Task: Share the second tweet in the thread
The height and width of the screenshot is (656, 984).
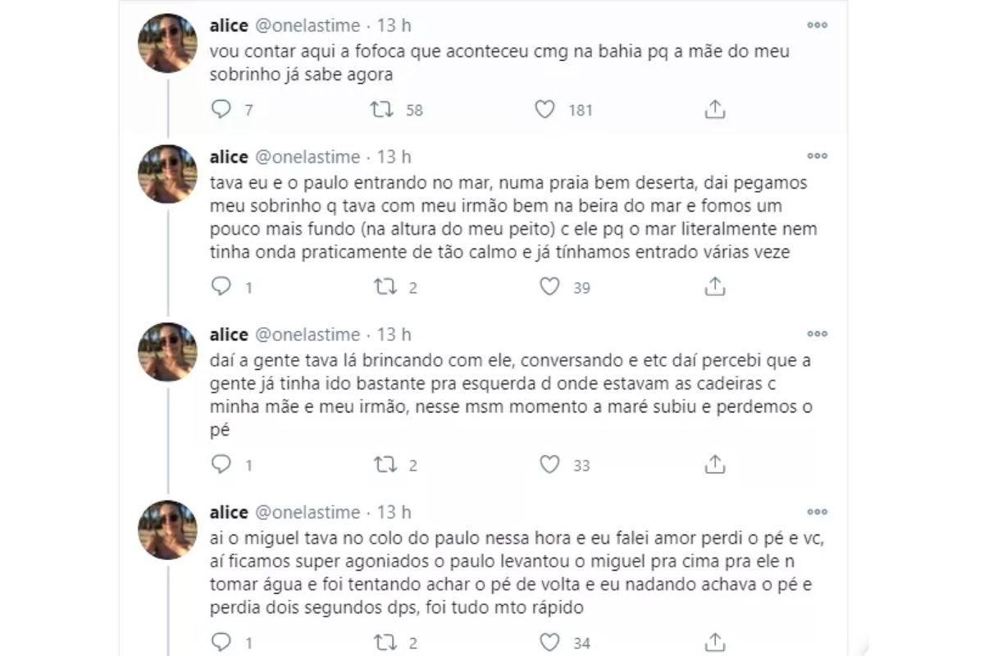Action: pyautogui.click(x=714, y=286)
